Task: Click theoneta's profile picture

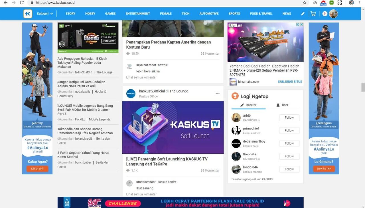Action: pyautogui.click(x=236, y=156)
